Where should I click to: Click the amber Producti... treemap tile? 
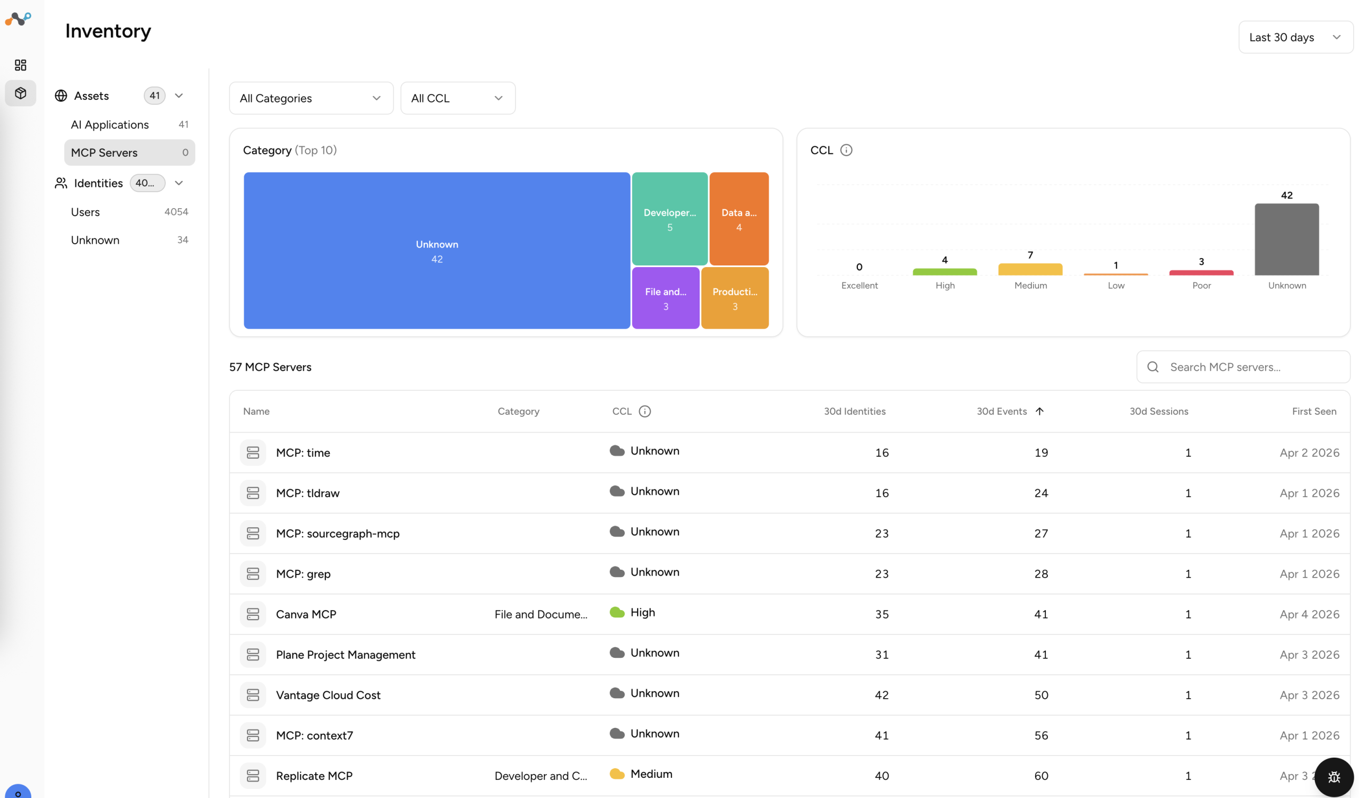pyautogui.click(x=735, y=298)
